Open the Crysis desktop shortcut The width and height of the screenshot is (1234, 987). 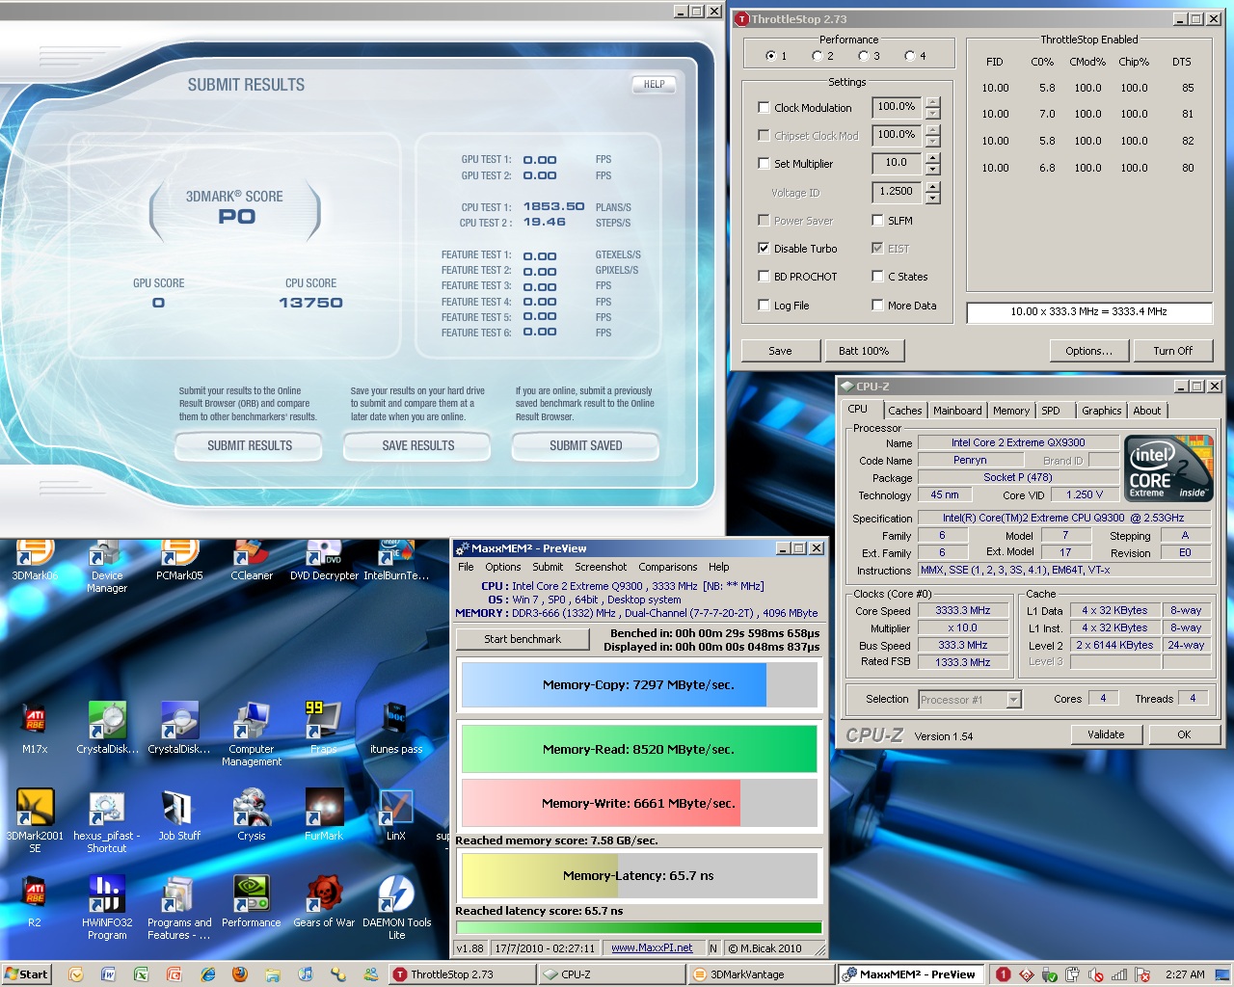pos(252,808)
